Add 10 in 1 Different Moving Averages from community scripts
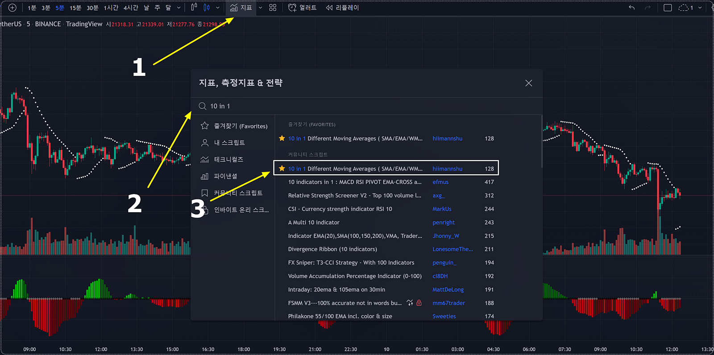714x355 pixels. point(355,169)
